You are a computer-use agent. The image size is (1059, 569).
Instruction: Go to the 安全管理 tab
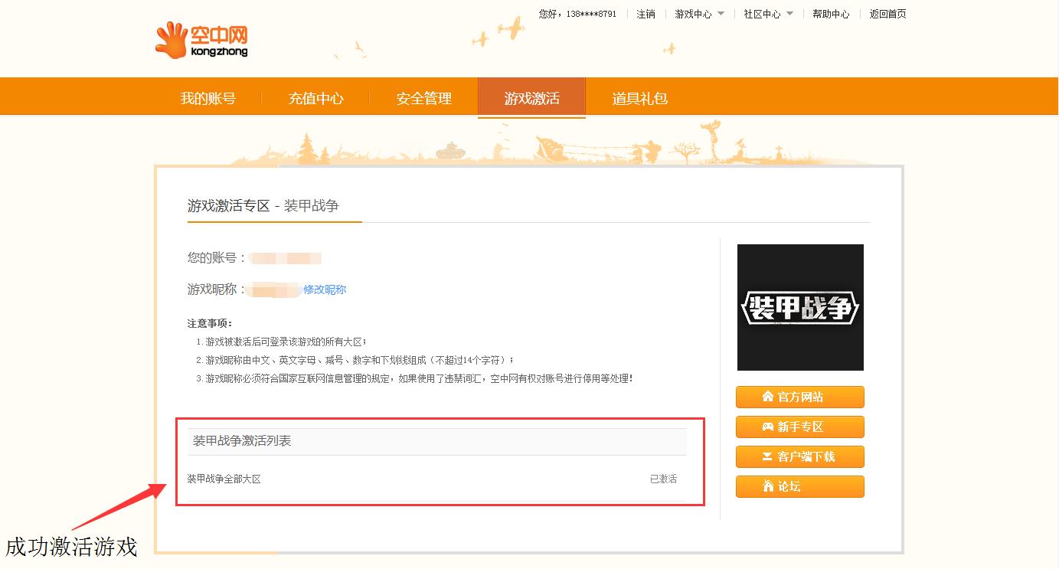point(423,98)
